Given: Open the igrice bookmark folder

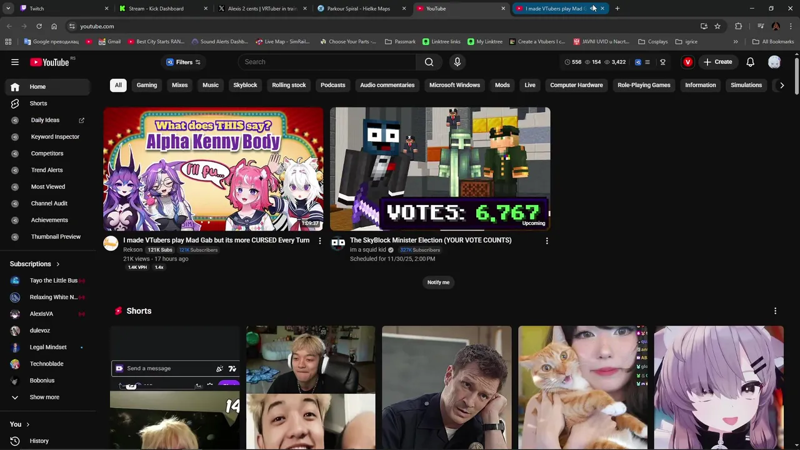Looking at the screenshot, I should point(686,42).
